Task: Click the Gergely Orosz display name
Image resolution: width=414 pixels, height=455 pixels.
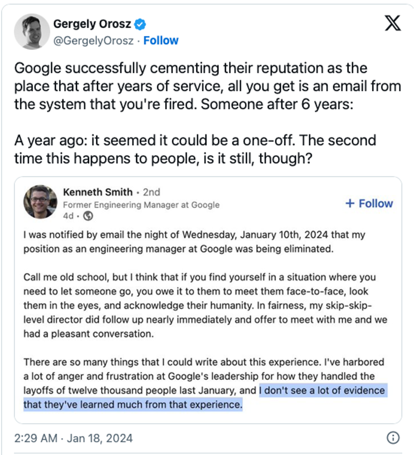Action: point(92,23)
